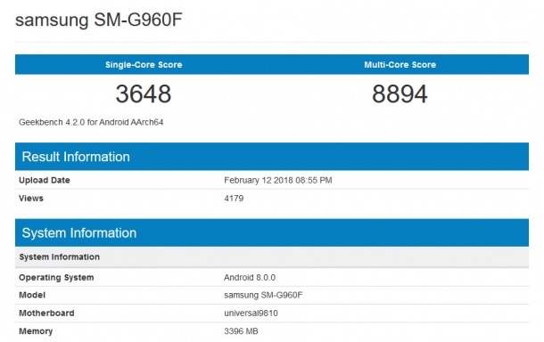
Task: Click the universal9810 value
Action: pos(251,313)
